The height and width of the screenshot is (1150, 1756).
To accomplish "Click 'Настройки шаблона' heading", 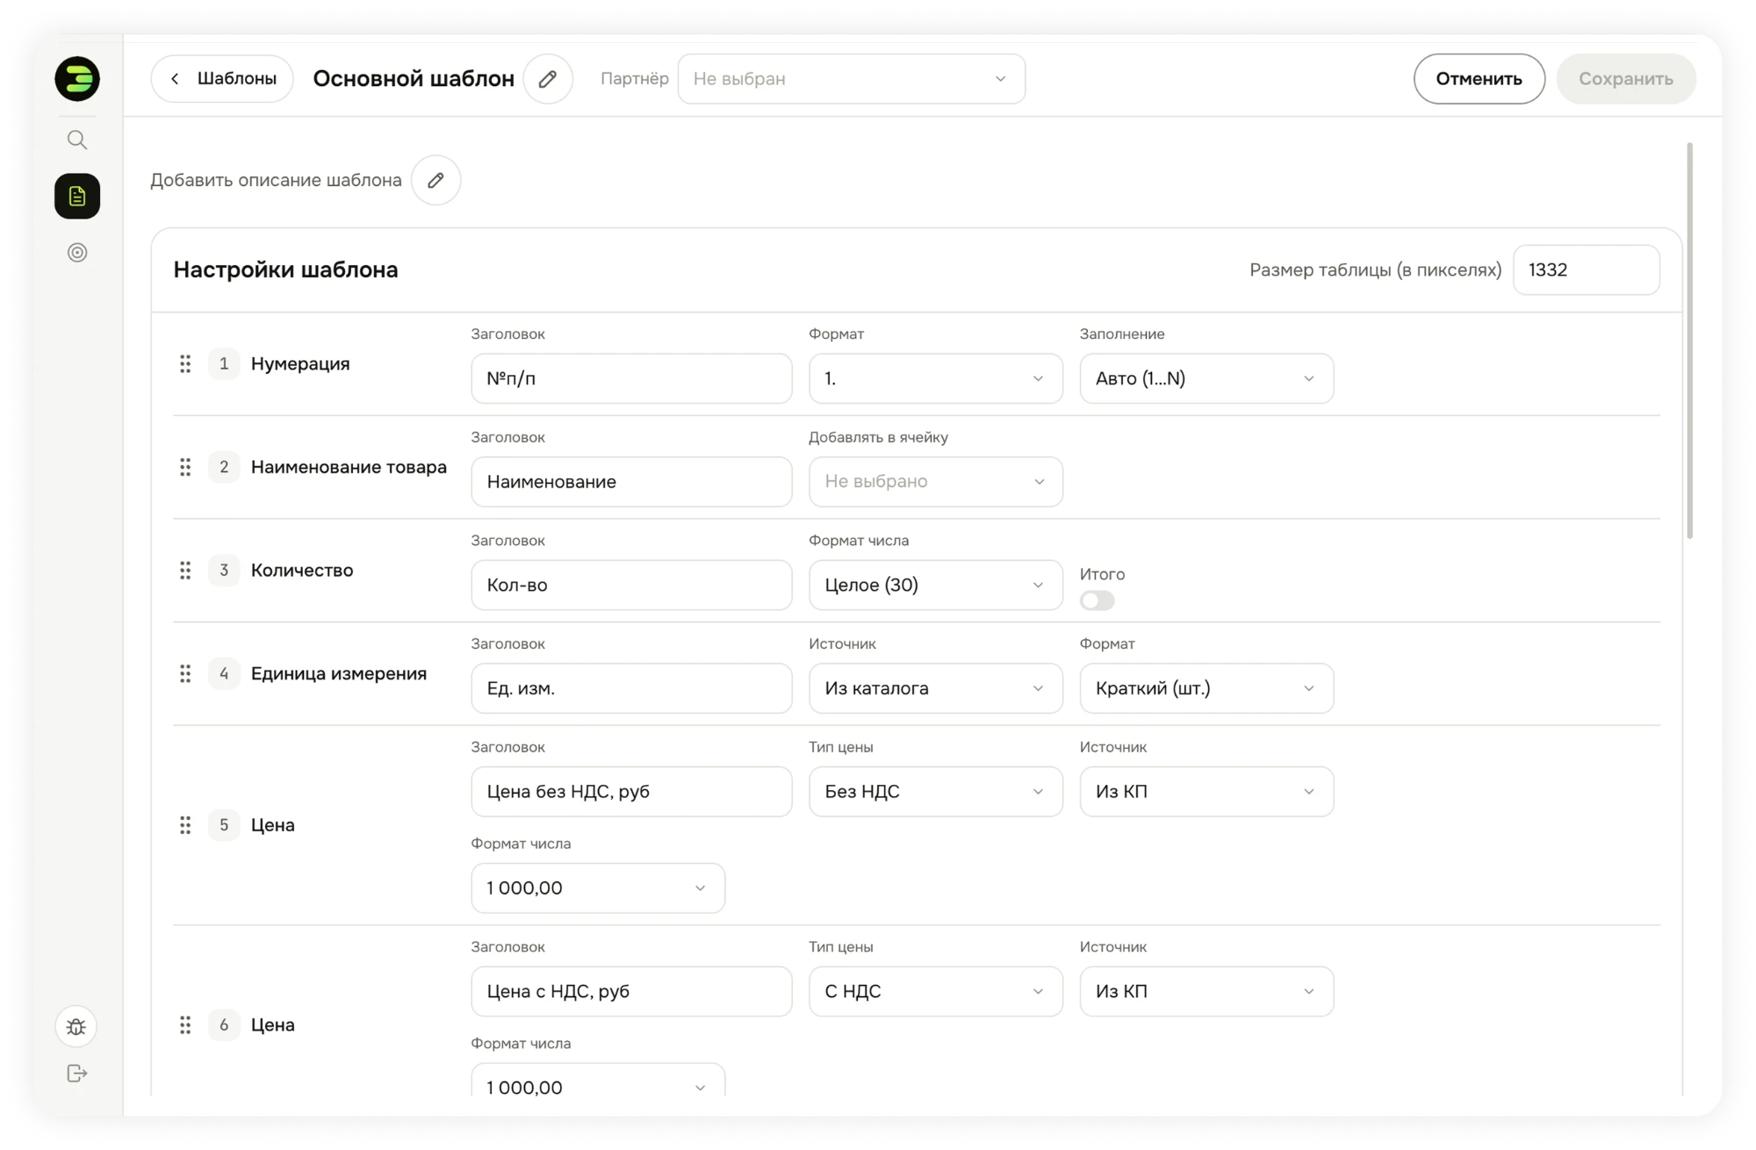I will pyautogui.click(x=285, y=270).
